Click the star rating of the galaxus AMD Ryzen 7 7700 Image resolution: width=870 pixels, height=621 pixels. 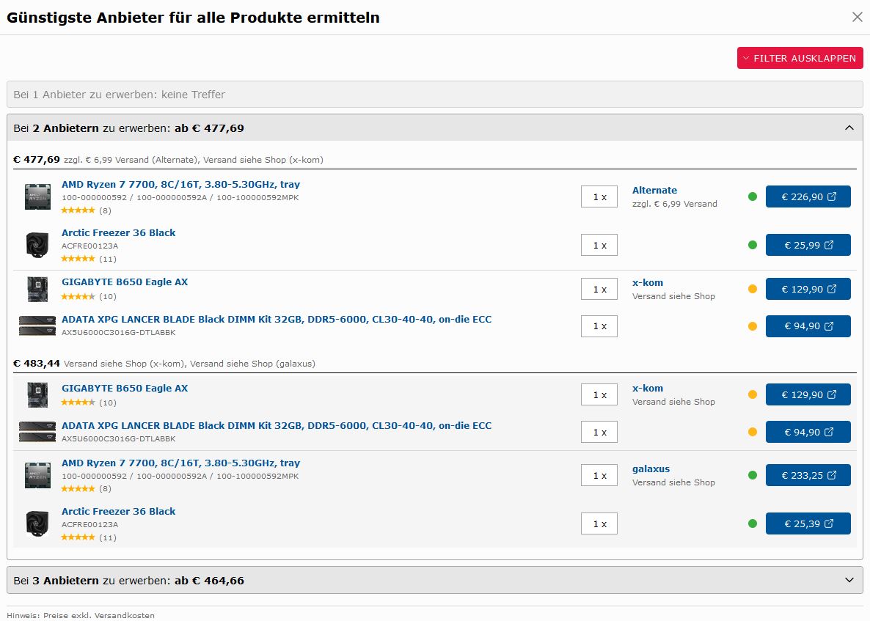point(78,489)
